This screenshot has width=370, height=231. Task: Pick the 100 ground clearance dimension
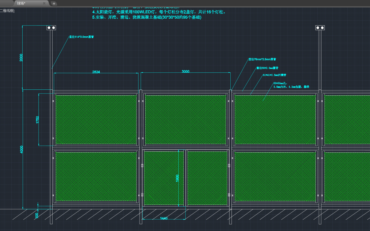pyautogui.click(x=36, y=215)
